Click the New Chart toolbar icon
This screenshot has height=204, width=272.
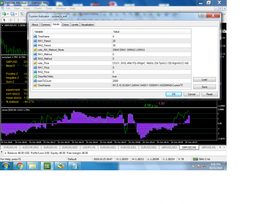click(x=4, y=14)
